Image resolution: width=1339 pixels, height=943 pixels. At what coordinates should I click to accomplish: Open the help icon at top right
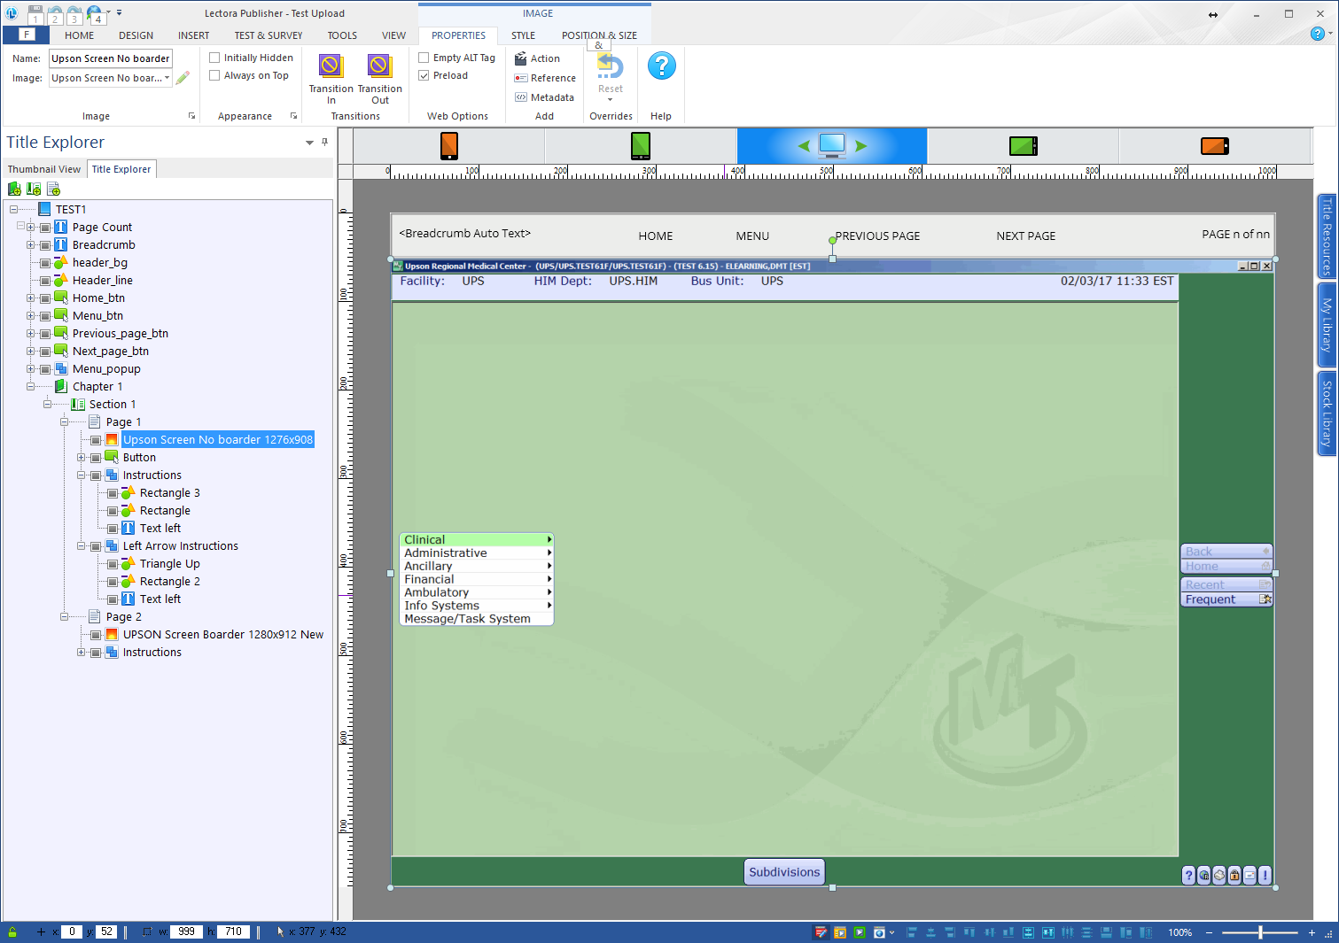pos(1317,34)
